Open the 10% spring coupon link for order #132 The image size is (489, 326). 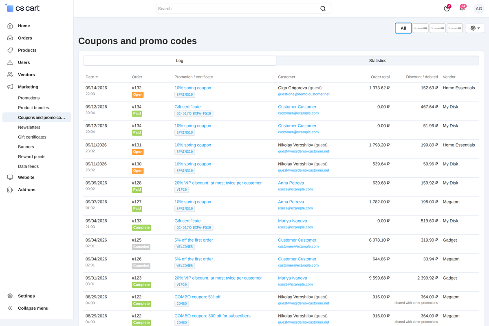pos(193,88)
